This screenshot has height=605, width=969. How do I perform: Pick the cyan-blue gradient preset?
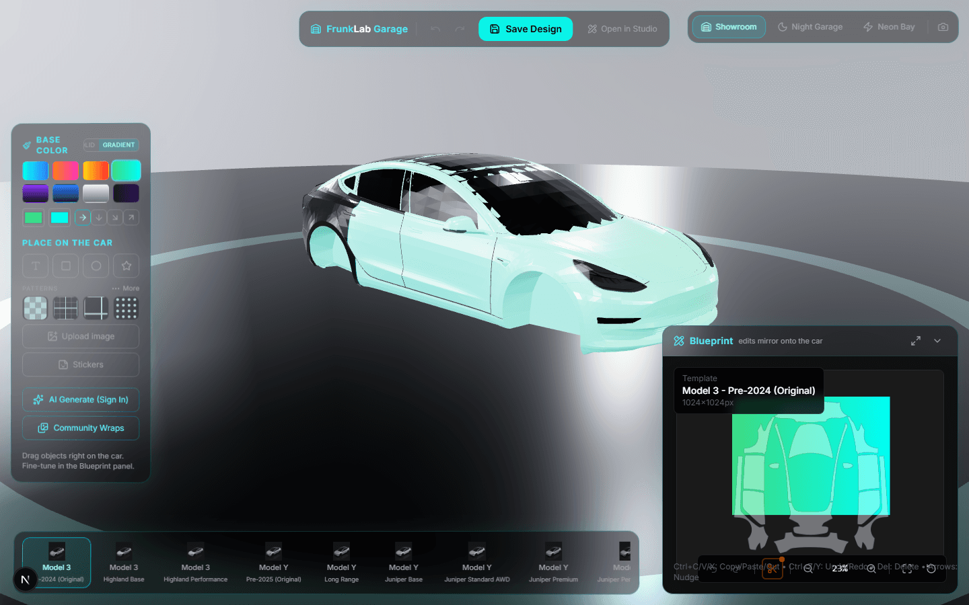[x=36, y=171]
